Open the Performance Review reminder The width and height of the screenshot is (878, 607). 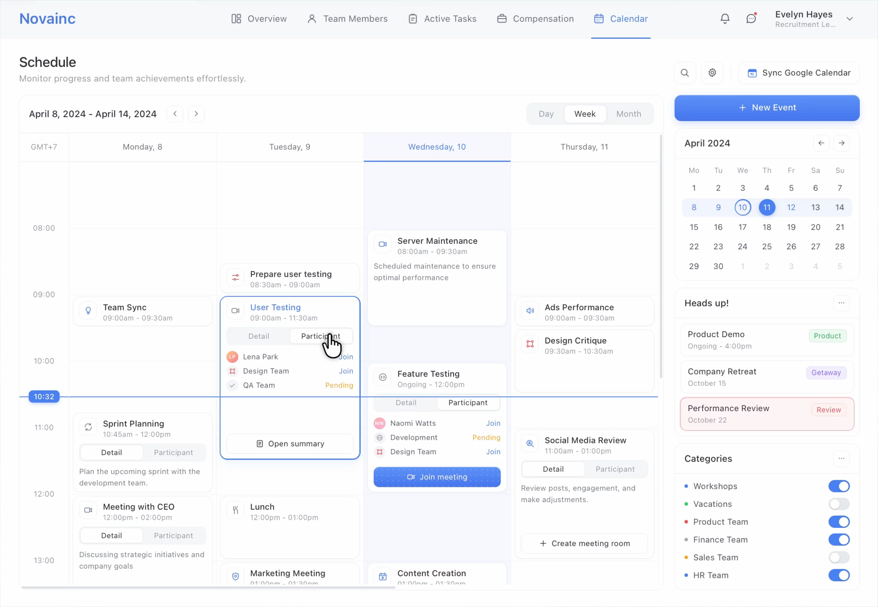(x=767, y=414)
